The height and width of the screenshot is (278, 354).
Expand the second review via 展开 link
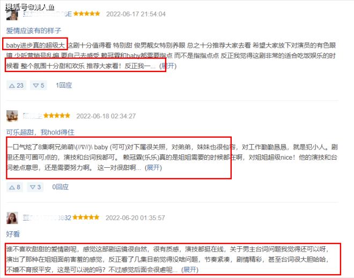click(x=153, y=168)
